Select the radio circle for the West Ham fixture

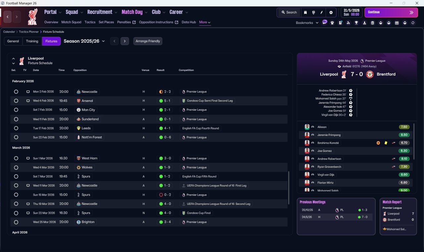[16, 158]
